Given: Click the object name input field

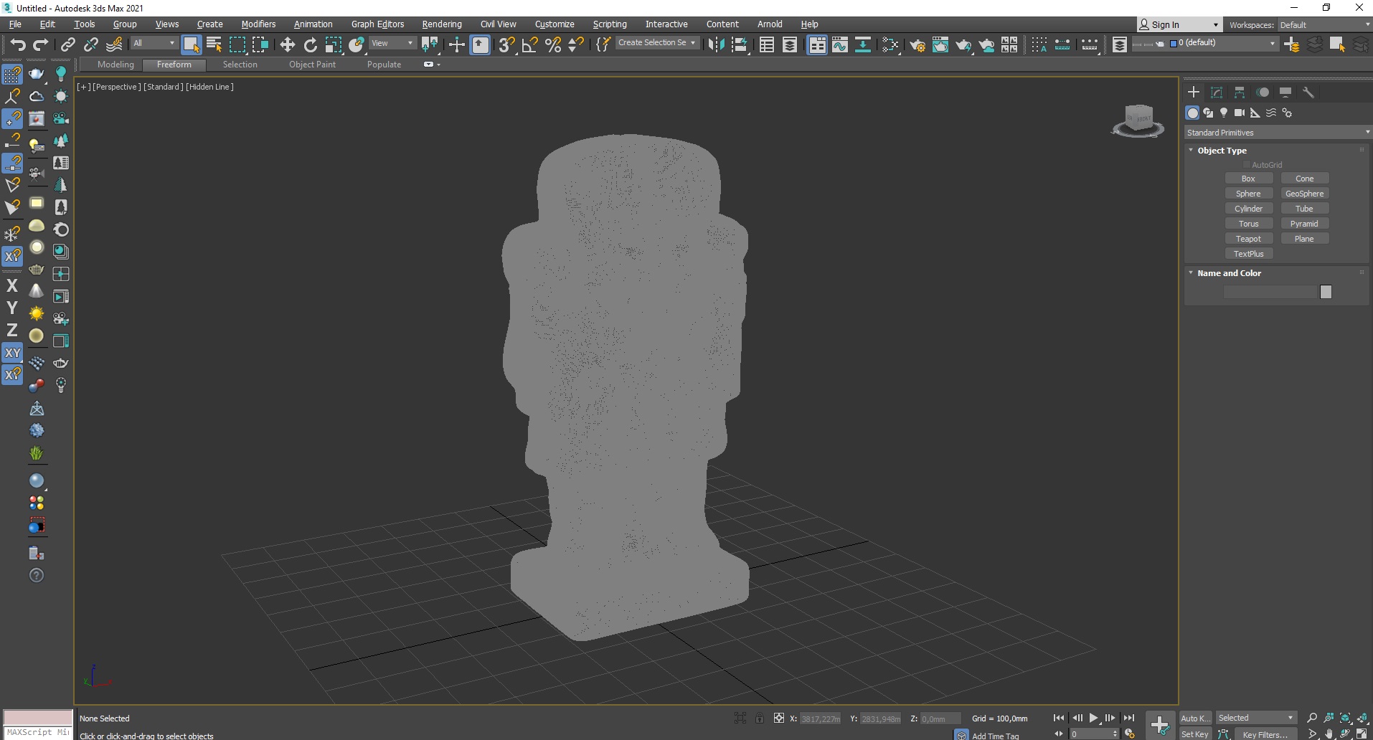Looking at the screenshot, I should point(1270,292).
